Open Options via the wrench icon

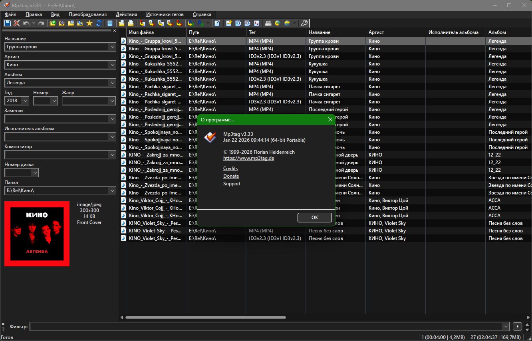click(x=304, y=24)
